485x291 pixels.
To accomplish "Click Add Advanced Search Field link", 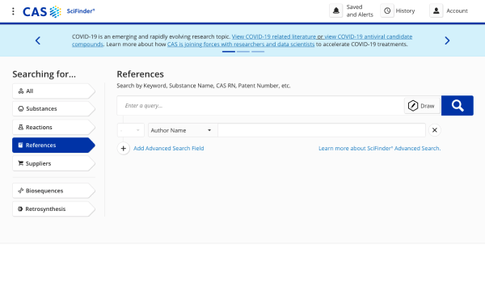I will click(x=169, y=149).
